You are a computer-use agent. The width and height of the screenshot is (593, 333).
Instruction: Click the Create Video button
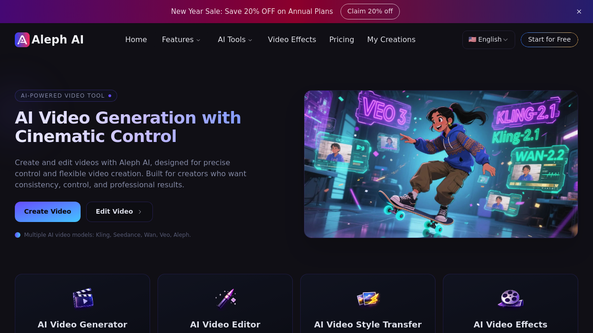(x=47, y=211)
